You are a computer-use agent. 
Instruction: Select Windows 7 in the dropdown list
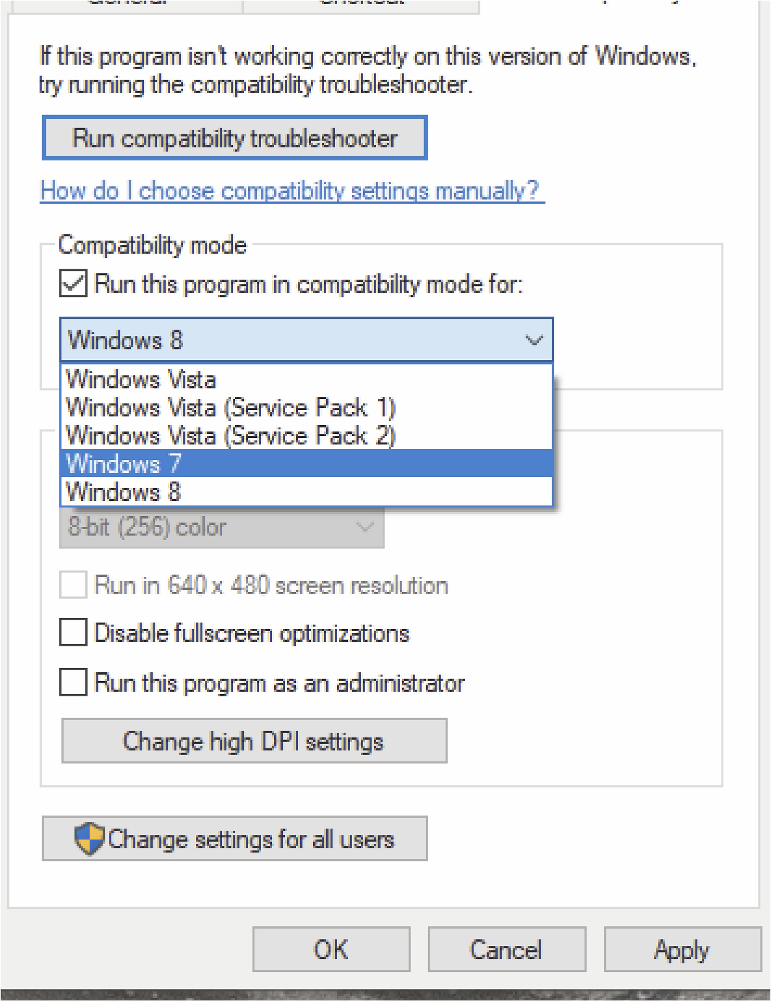click(306, 463)
